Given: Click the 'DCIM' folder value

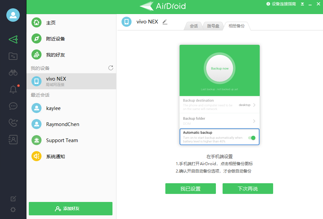Looking at the screenshot, I should [x=187, y=123].
